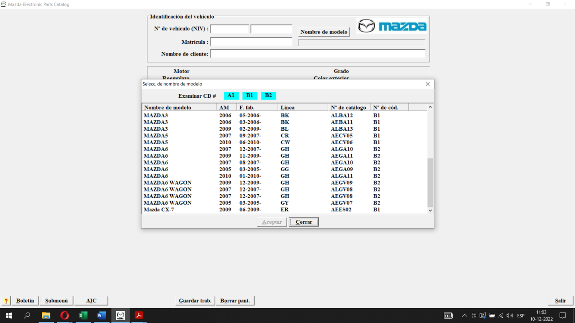The image size is (575, 323).
Task: Open the notification center icon
Action: (x=563, y=315)
